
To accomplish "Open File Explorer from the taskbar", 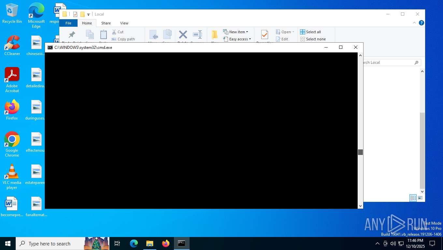I will 150,243.
